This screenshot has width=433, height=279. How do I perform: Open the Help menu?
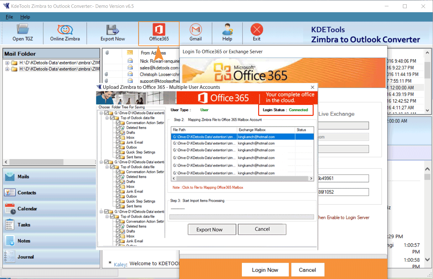25,17
